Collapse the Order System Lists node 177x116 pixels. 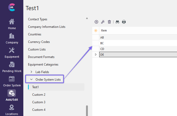[32, 79]
